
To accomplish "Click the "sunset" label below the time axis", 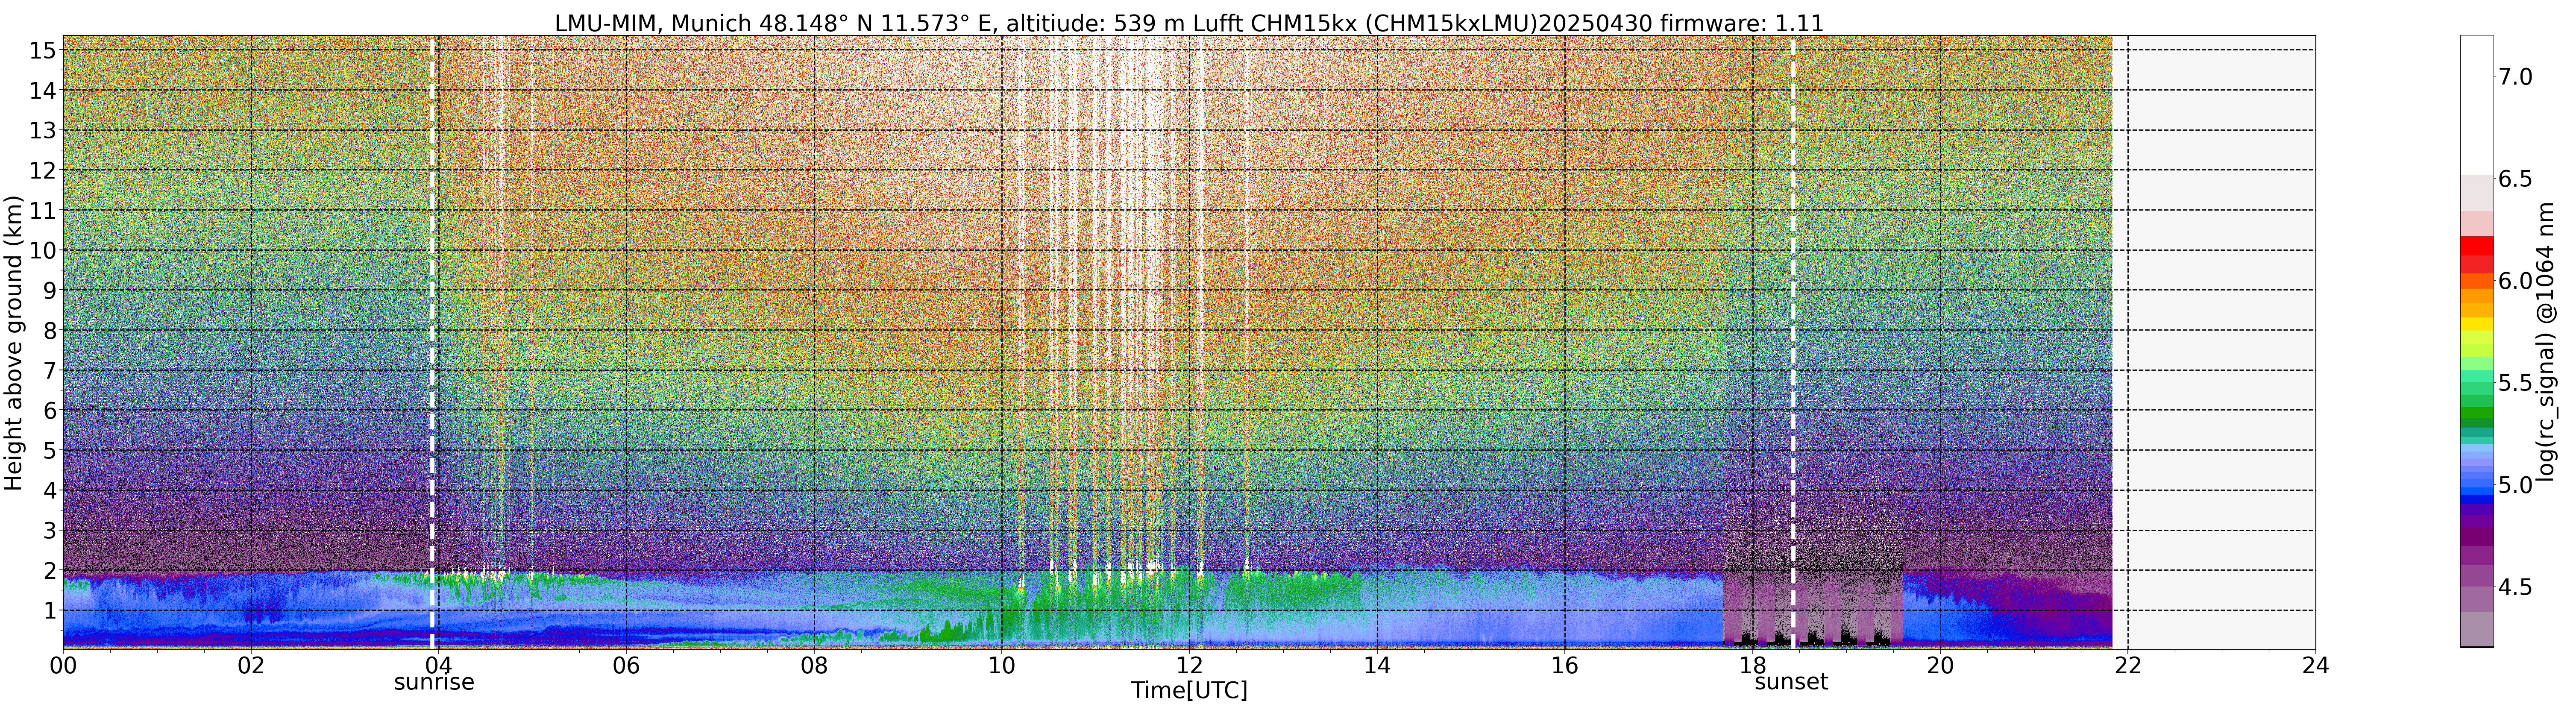I will pyautogui.click(x=1791, y=682).
